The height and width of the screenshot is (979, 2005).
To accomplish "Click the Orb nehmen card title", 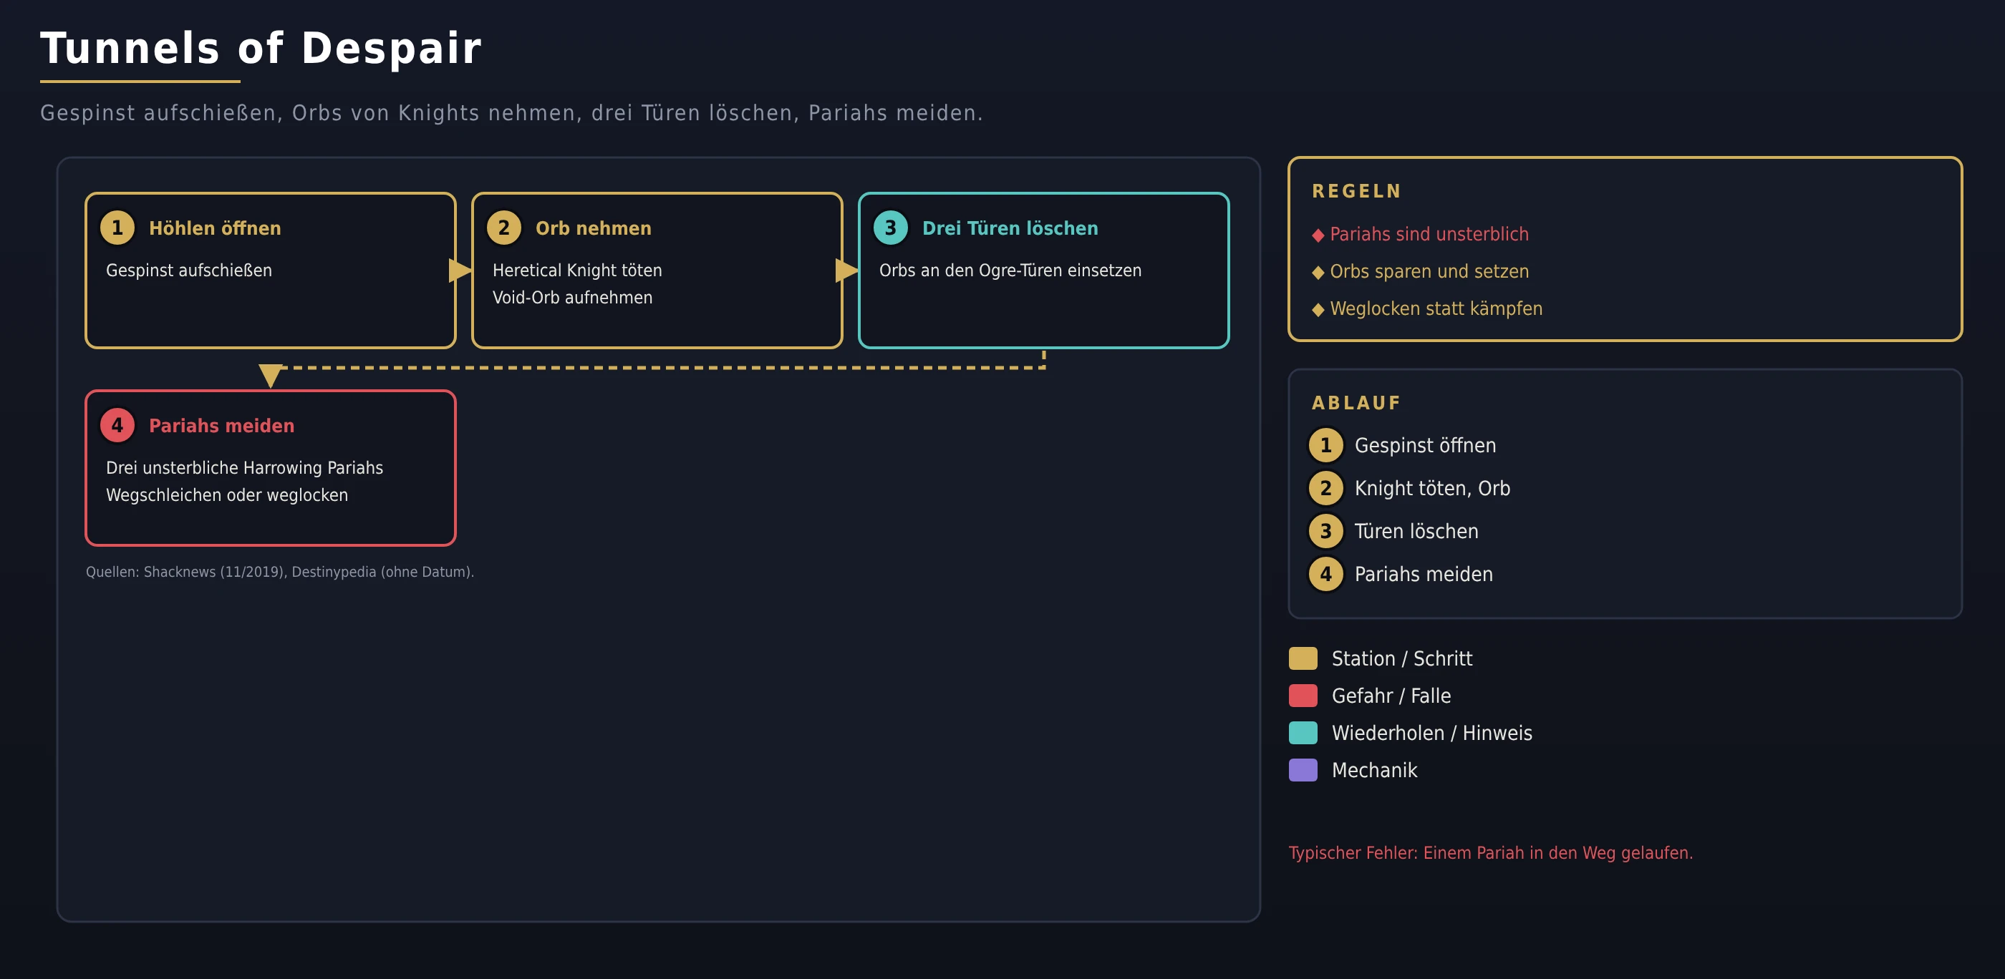I will coord(593,228).
